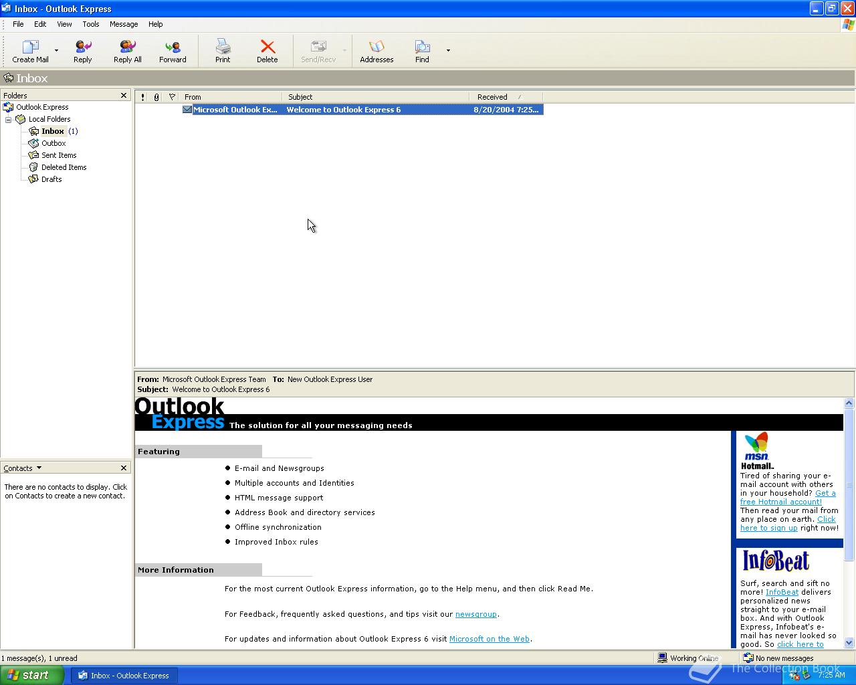Screen dimensions: 856x685
Task: Click the InfoBeat logo
Action: (776, 561)
